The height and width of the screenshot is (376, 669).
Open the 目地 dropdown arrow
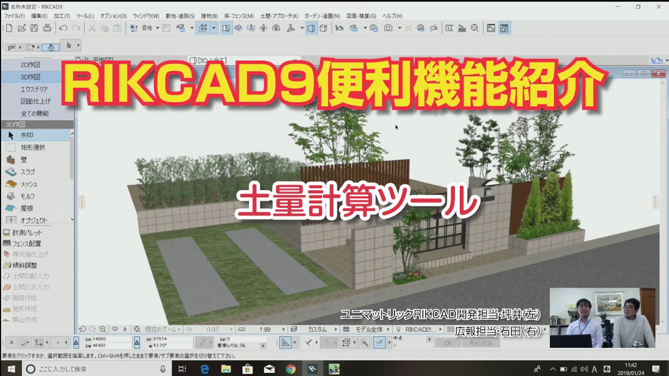[x=157, y=28]
